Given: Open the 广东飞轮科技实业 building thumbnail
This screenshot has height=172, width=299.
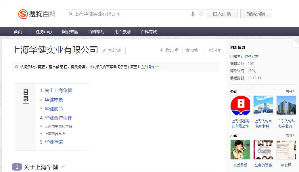Looking at the screenshot, I should tap(286, 105).
